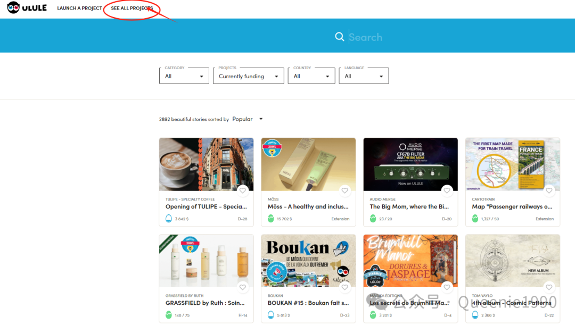575x325 pixels.
Task: Open the Ulule logo home link
Action: pyautogui.click(x=27, y=7)
